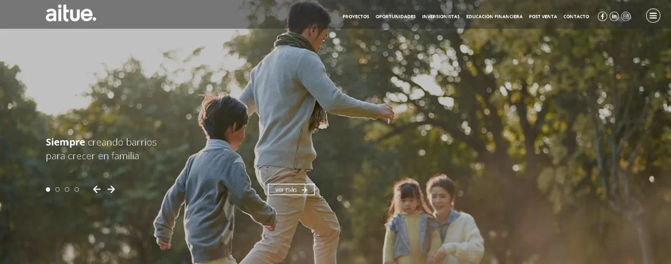671x264 pixels.
Task: Open the Oportunidades menu item
Action: coord(395,17)
